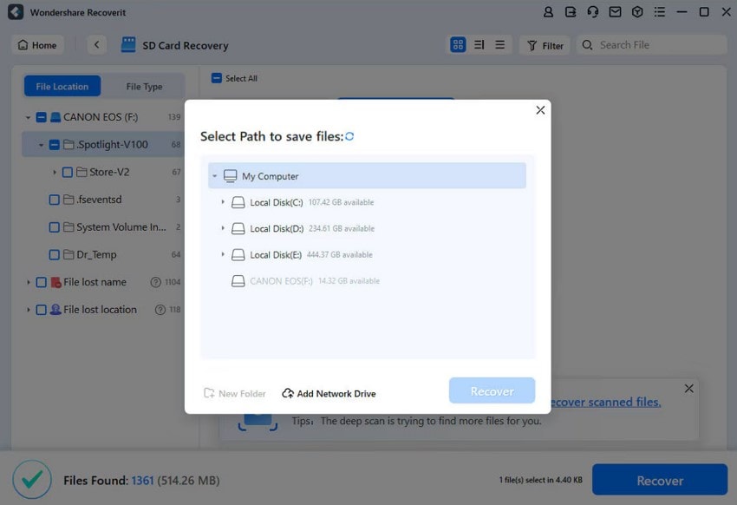
Task: Expand the File lost location node
Action: coord(29,310)
